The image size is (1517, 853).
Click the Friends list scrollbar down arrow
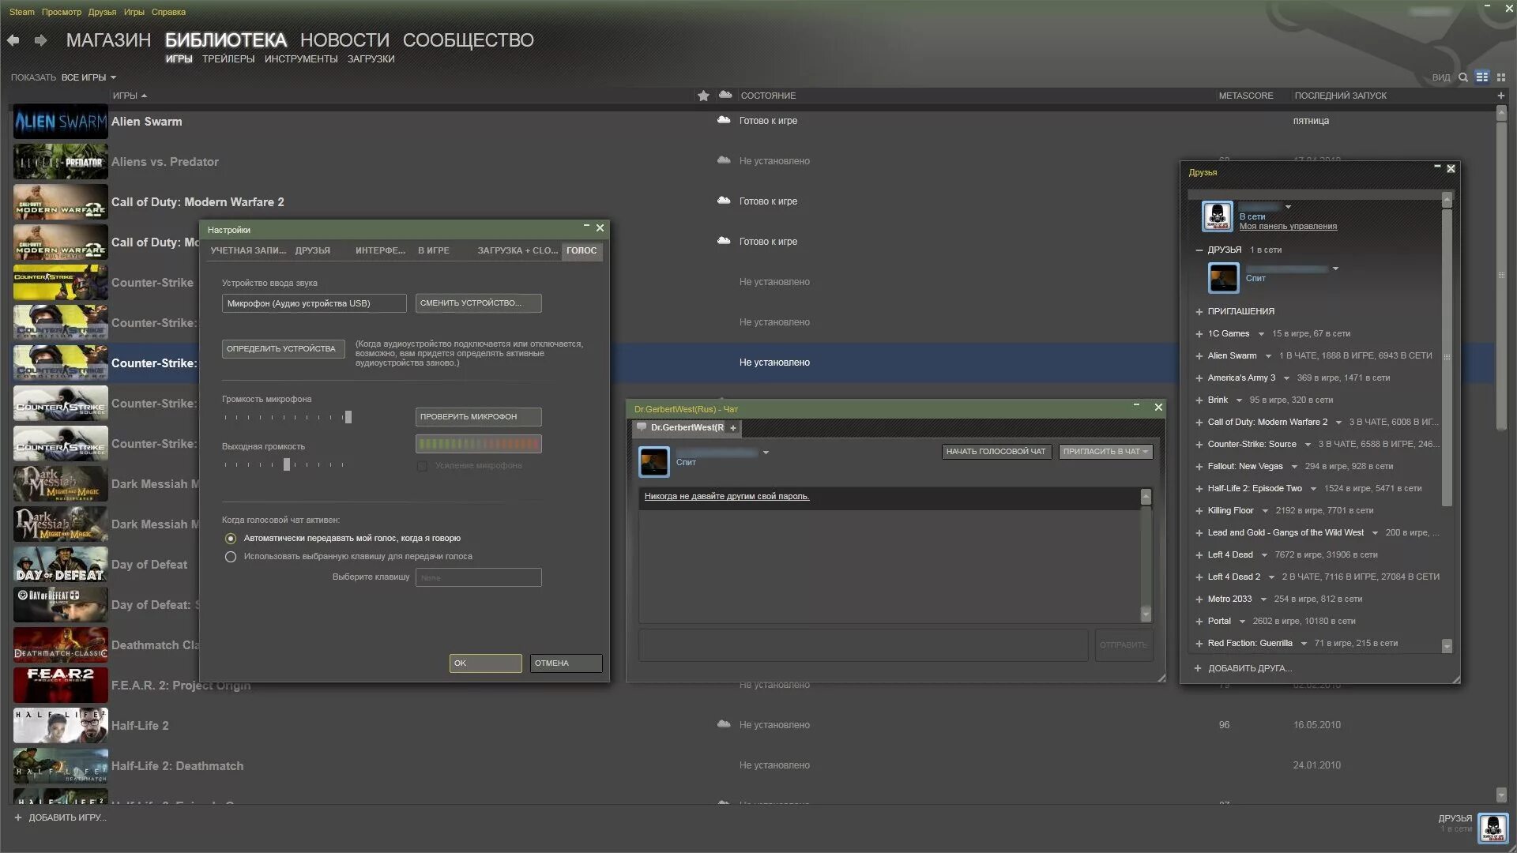[x=1447, y=646]
